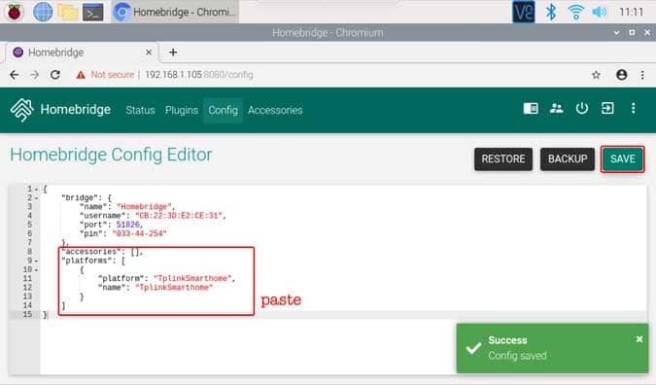Collapse the "platforms" array fold arrow
This screenshot has height=385, width=656.
(x=36, y=261)
